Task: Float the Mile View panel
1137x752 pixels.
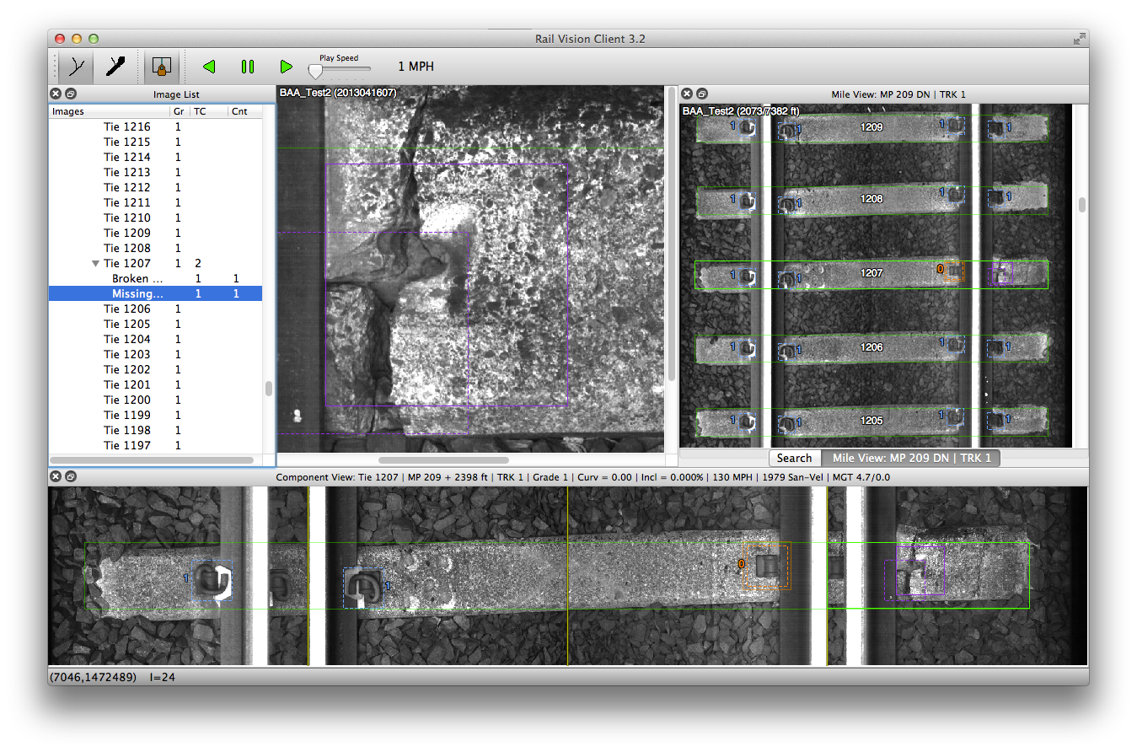Action: [701, 94]
